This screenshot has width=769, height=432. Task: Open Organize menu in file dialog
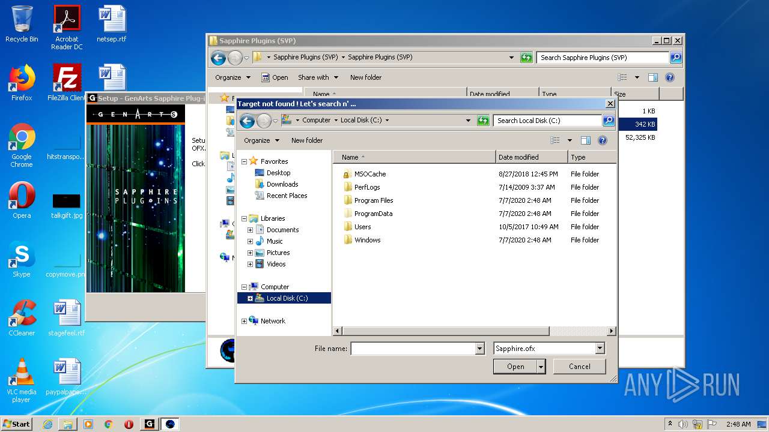pos(261,140)
